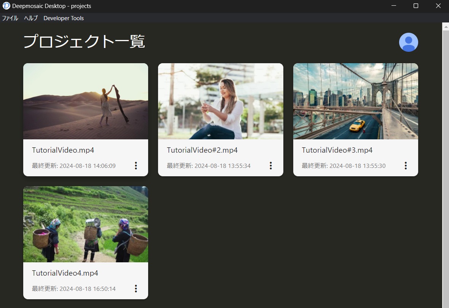Open the TutorialVideo.mp4 project thumbnail
The image size is (449, 308).
coord(86,101)
